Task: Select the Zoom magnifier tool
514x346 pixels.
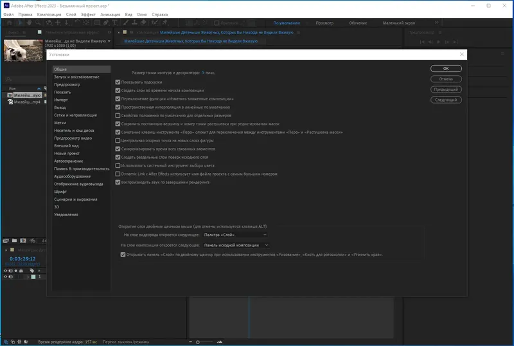Action: coord(38,23)
